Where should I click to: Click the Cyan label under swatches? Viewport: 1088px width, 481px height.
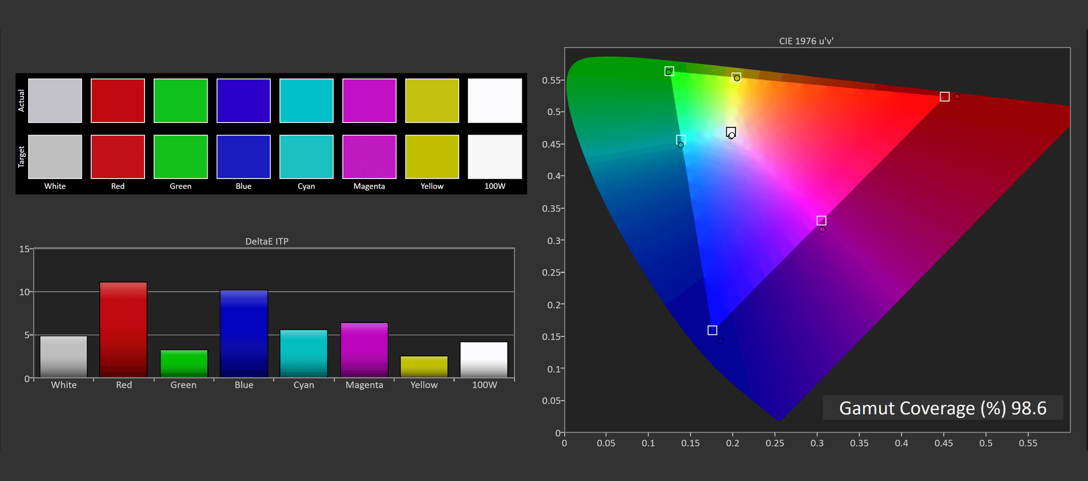[x=306, y=186]
